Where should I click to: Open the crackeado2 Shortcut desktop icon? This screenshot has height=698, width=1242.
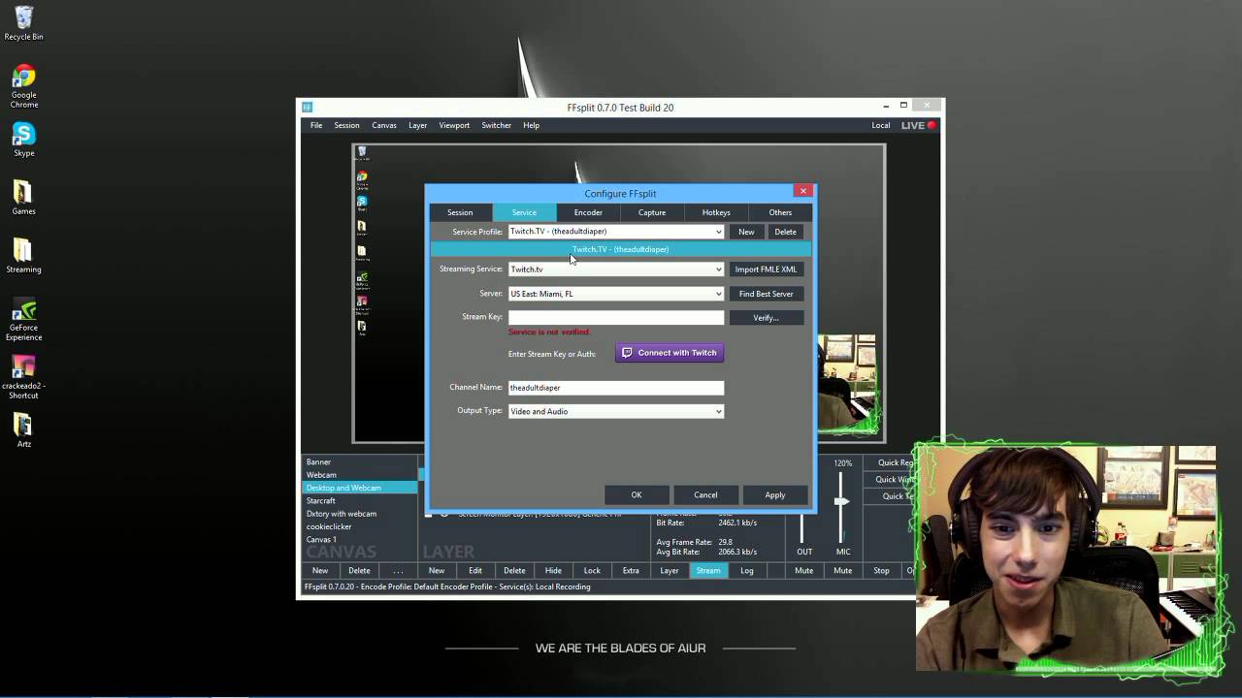pos(23,378)
